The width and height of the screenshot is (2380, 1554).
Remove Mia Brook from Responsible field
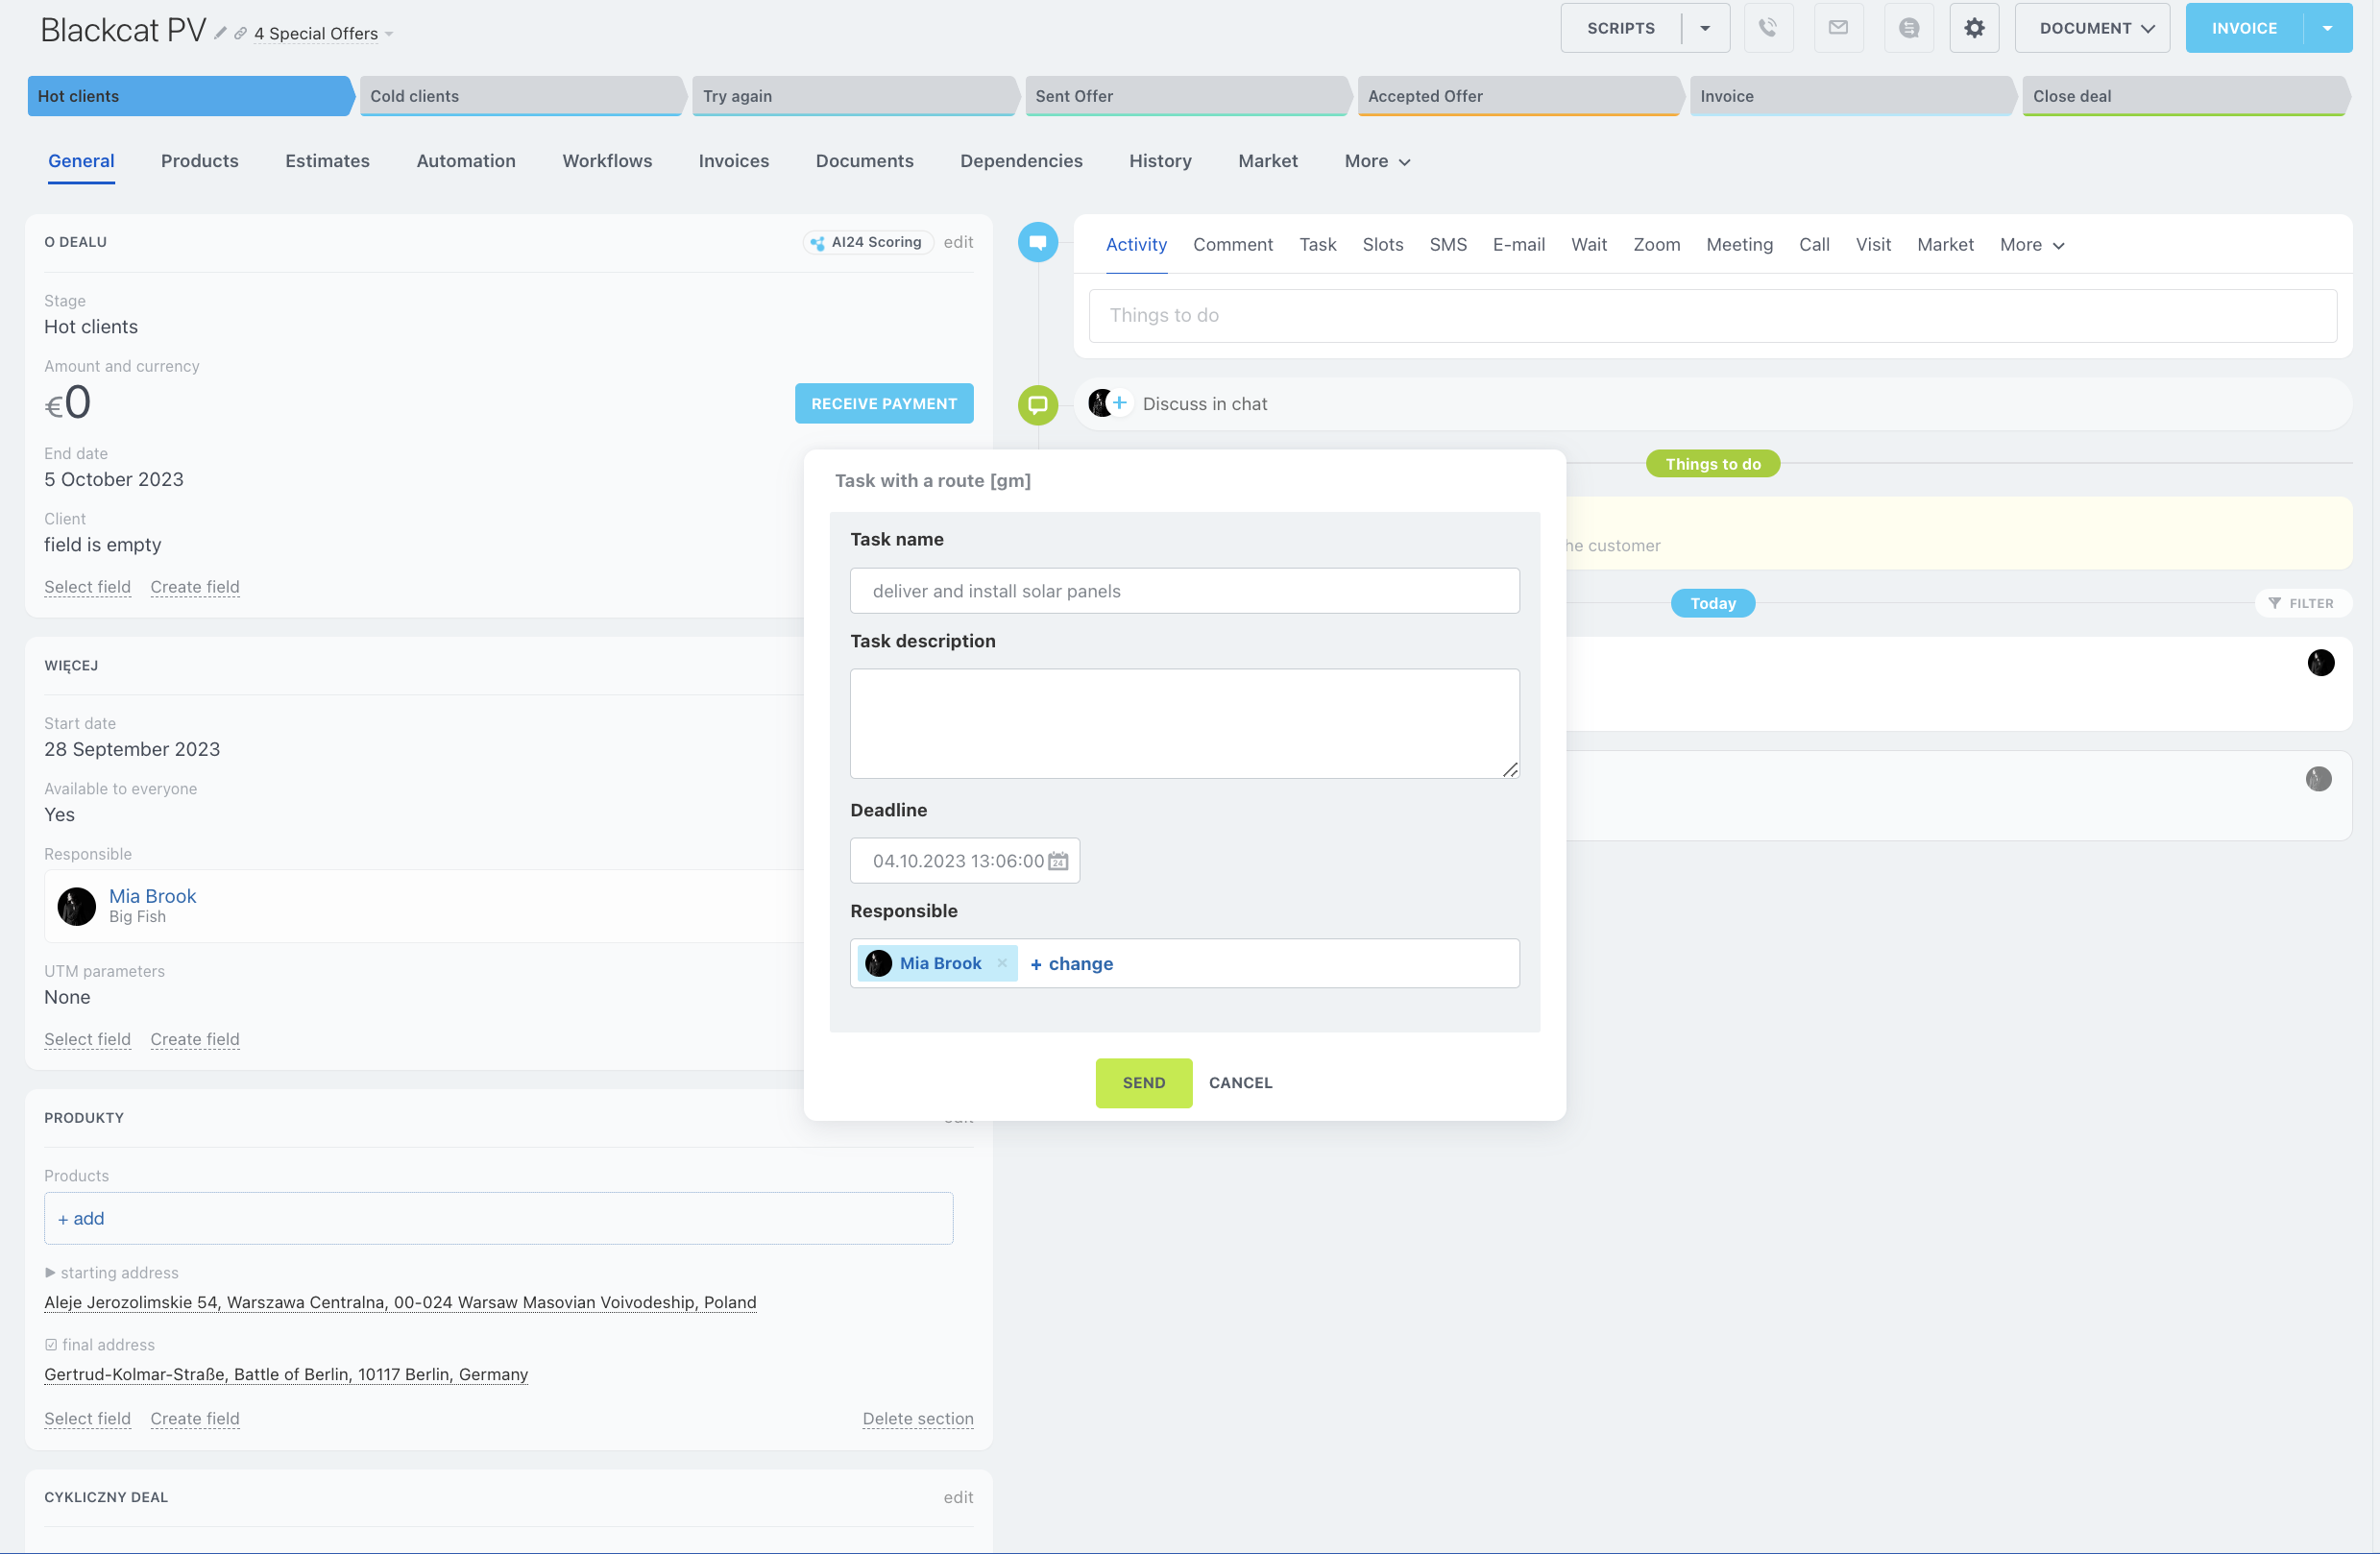pyautogui.click(x=1002, y=963)
